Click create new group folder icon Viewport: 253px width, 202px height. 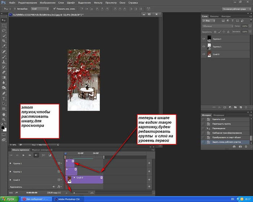click(x=235, y=107)
